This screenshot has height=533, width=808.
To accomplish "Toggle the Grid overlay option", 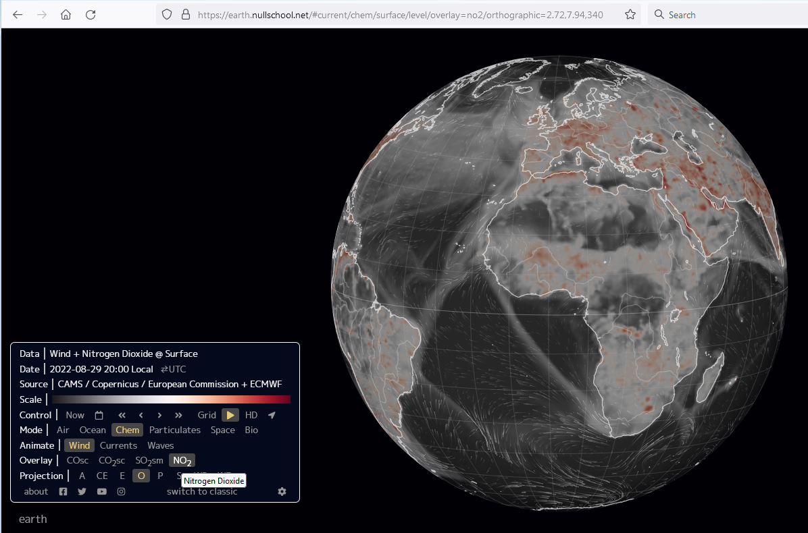I will 207,415.
